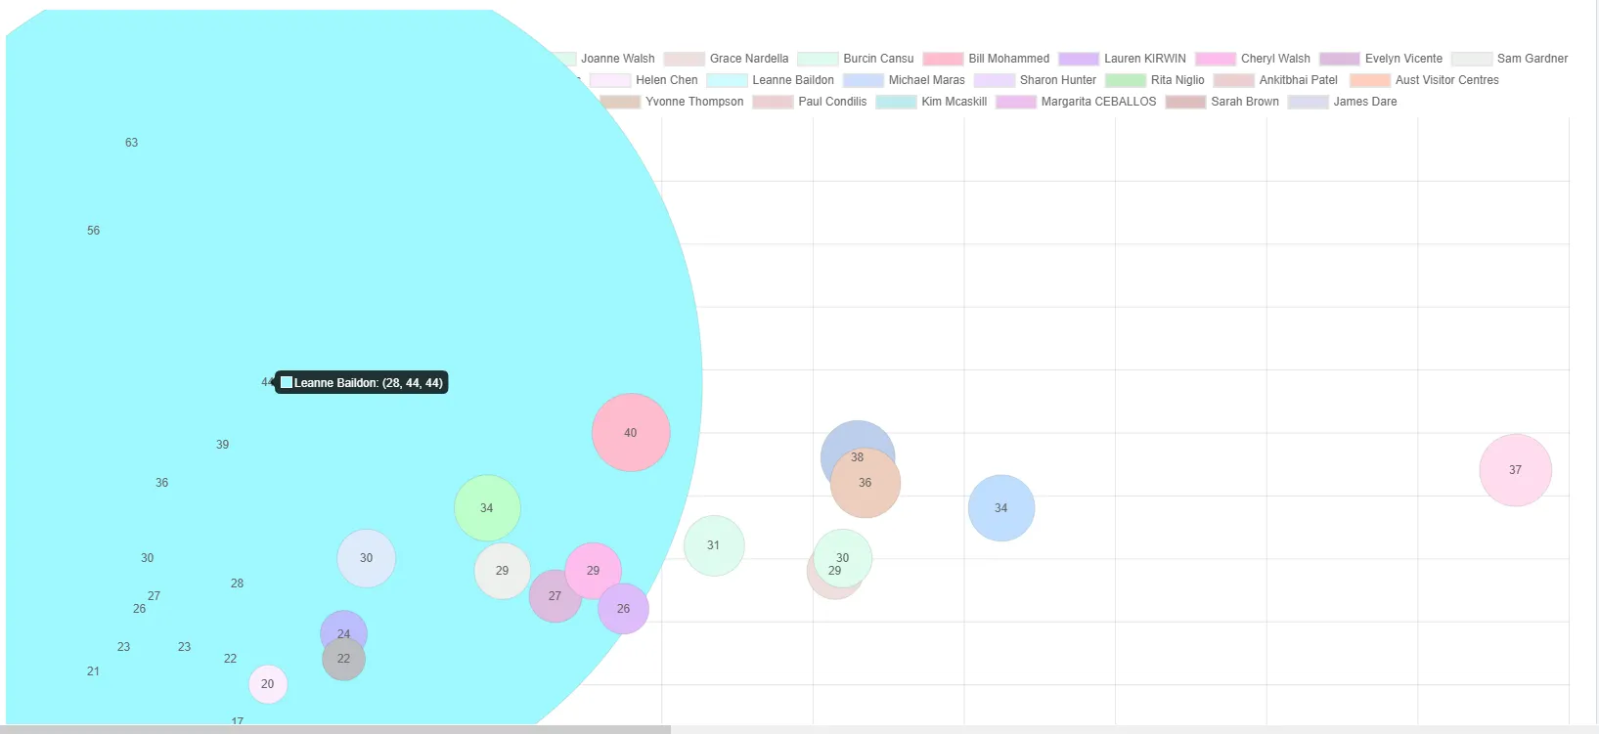Toggle the Grace Nardella legend entry
Viewport: 1599px width, 734px height.
pos(726,59)
